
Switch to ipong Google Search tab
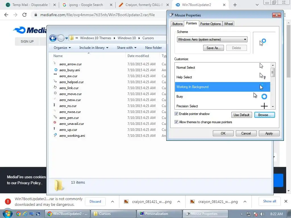88,5
